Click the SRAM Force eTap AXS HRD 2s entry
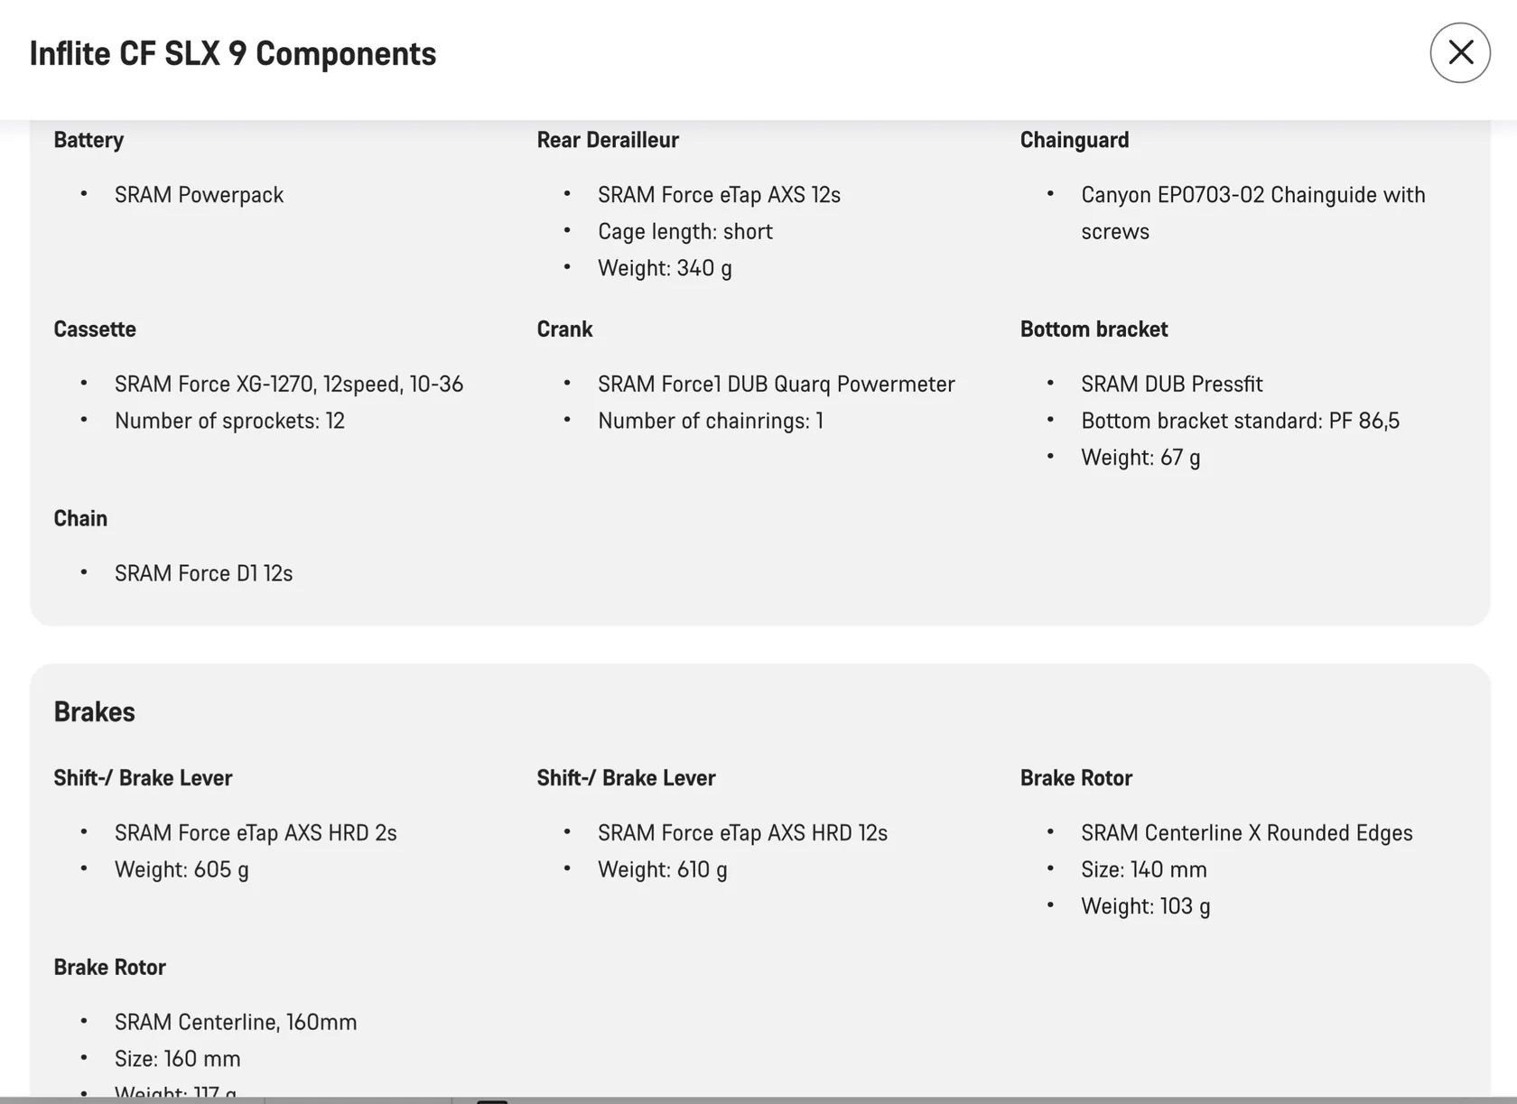The height and width of the screenshot is (1104, 1517). coord(256,833)
